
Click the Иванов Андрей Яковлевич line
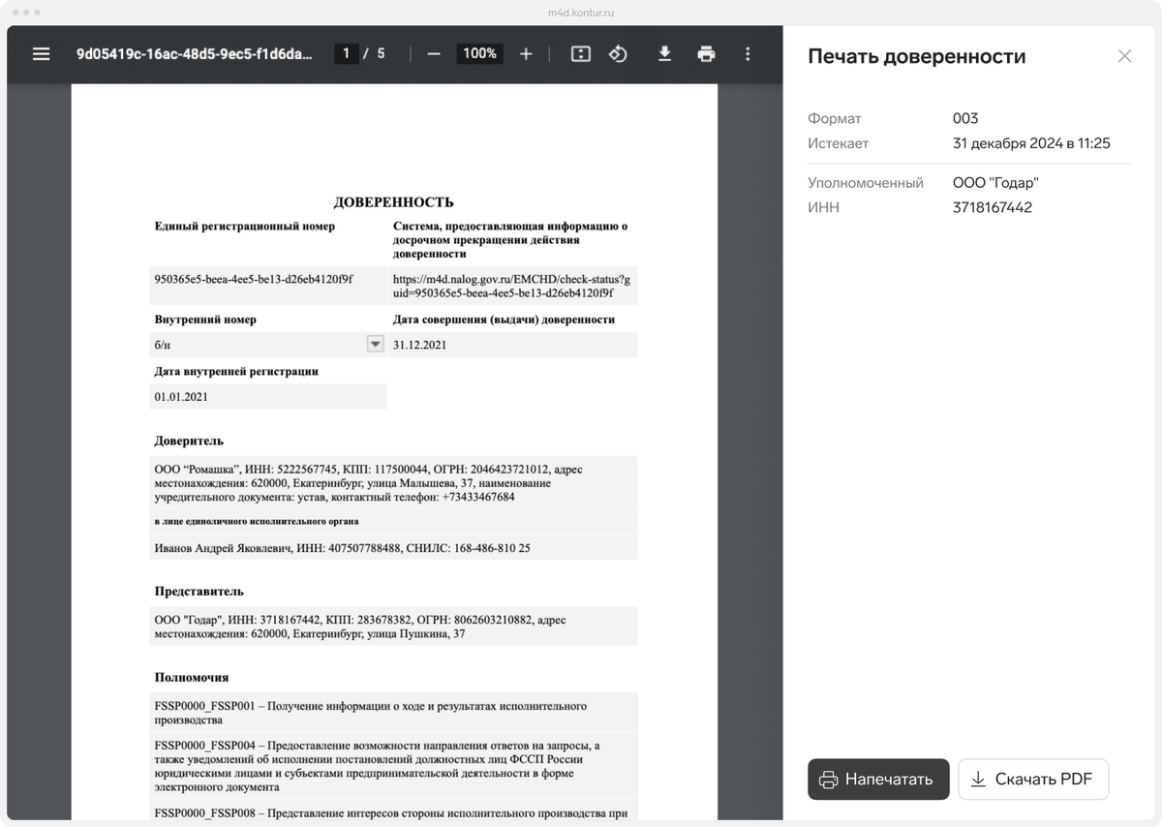point(342,548)
